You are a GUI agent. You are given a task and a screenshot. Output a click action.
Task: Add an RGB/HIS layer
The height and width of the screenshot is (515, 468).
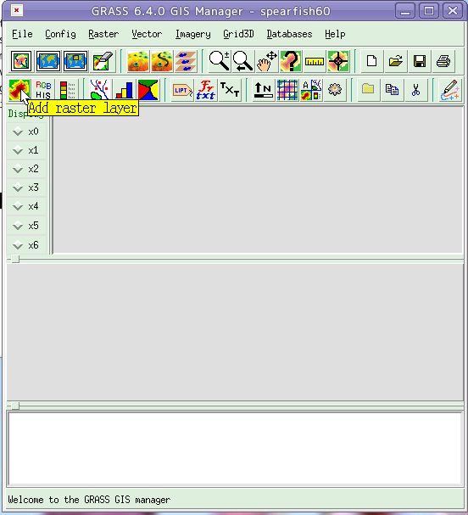tap(43, 89)
